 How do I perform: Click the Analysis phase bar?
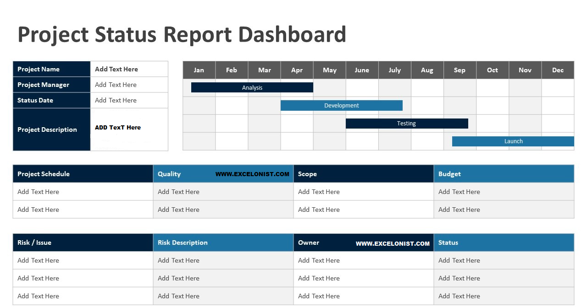click(252, 87)
